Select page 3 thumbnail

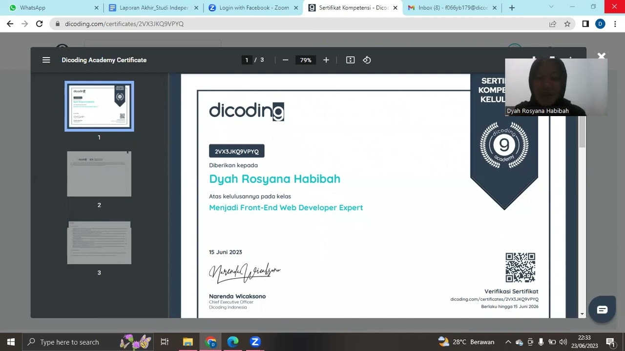pos(99,242)
